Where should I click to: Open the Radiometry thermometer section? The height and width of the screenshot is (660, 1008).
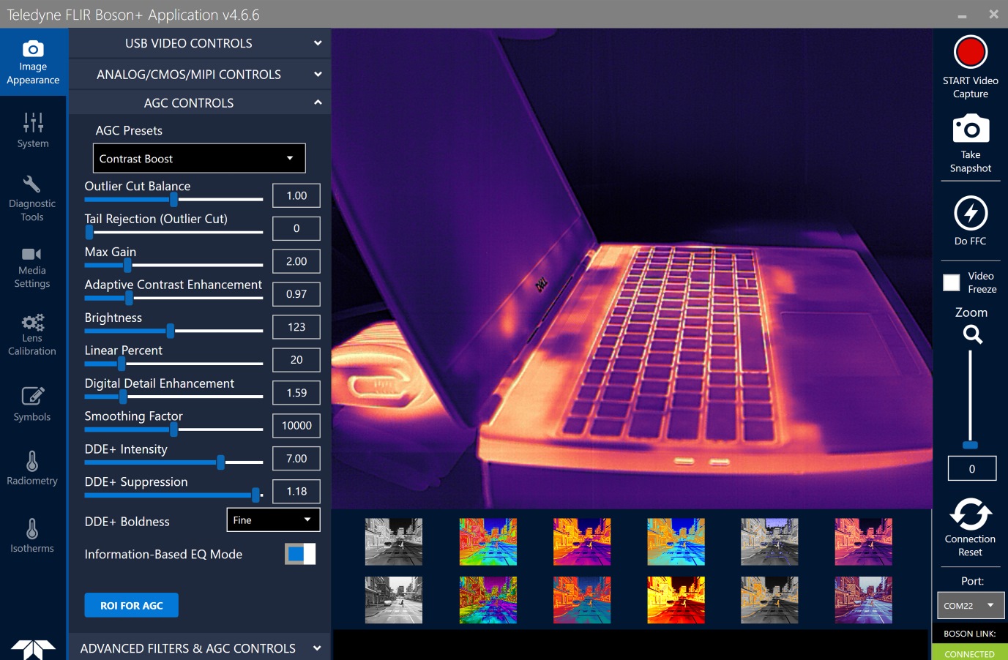[32, 468]
